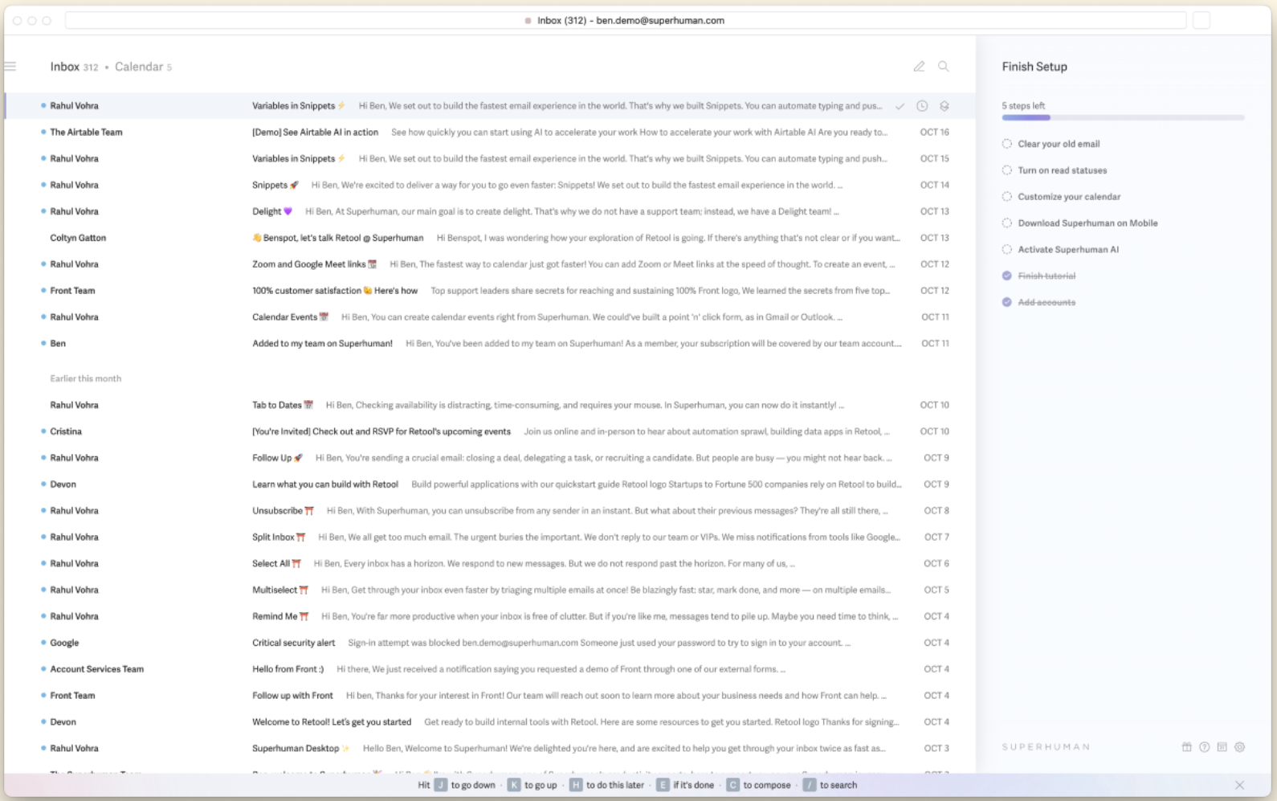Check the 'Activate Superhuman AI' step

(x=1006, y=250)
